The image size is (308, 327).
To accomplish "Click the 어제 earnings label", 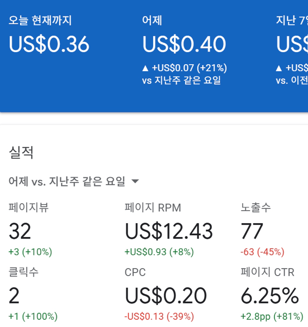I will pos(152,20).
